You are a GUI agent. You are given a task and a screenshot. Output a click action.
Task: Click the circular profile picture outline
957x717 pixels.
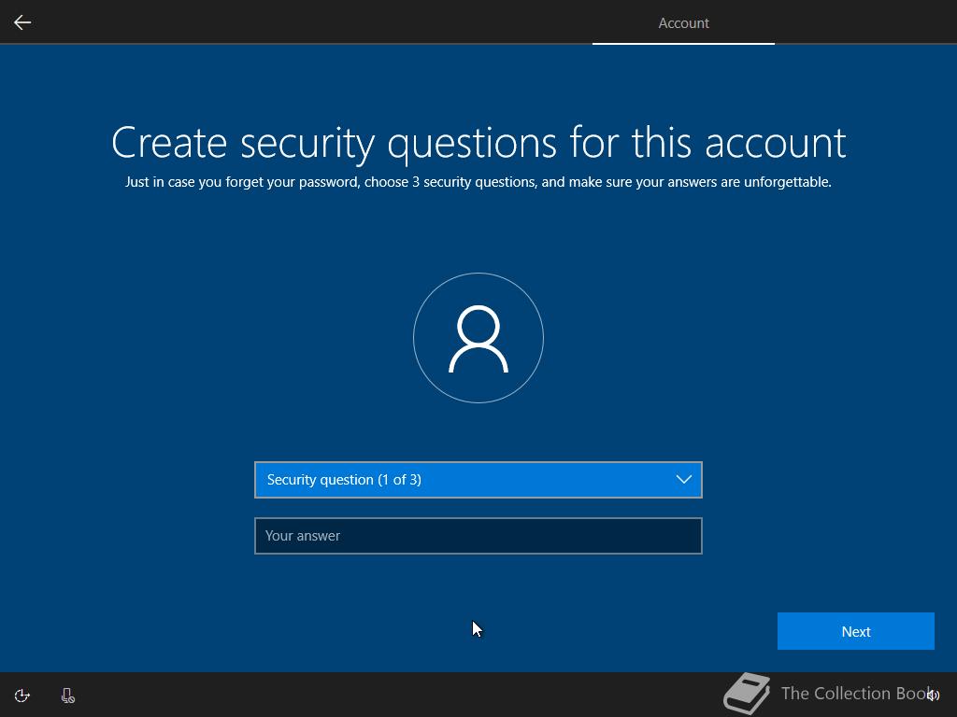478,338
